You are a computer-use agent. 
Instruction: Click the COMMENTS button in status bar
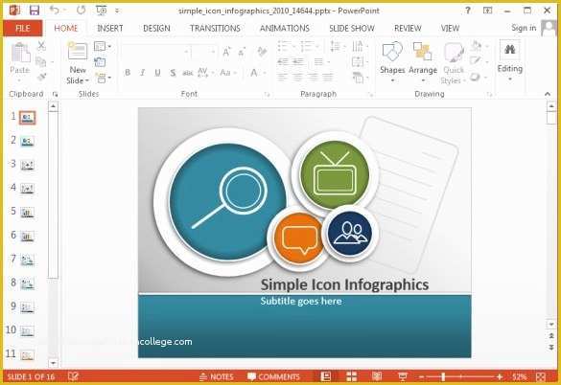point(273,376)
